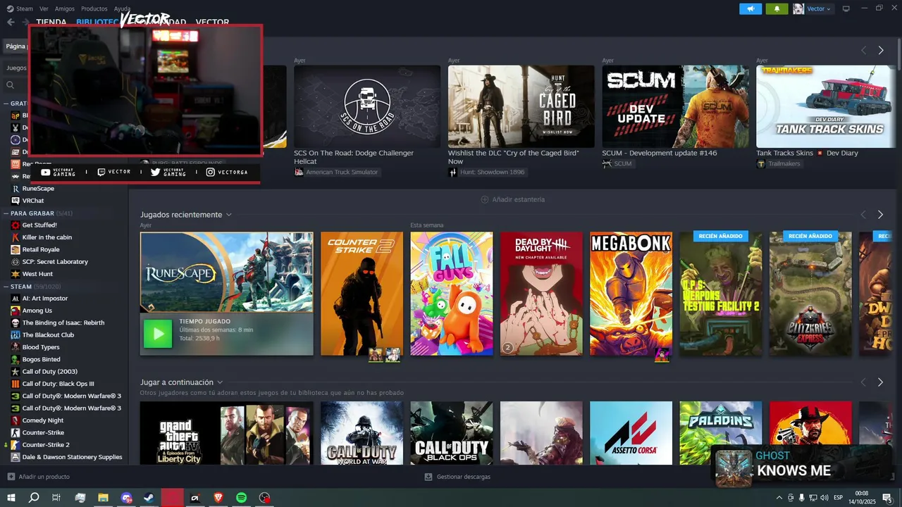Image resolution: width=902 pixels, height=507 pixels.
Task: Click Añadir estantería
Action: (x=519, y=199)
